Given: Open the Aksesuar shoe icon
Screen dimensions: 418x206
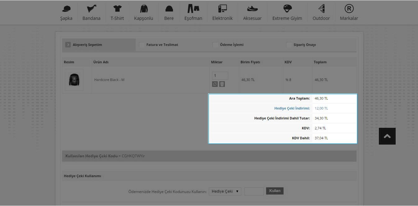Looking at the screenshot, I should click(x=252, y=9).
